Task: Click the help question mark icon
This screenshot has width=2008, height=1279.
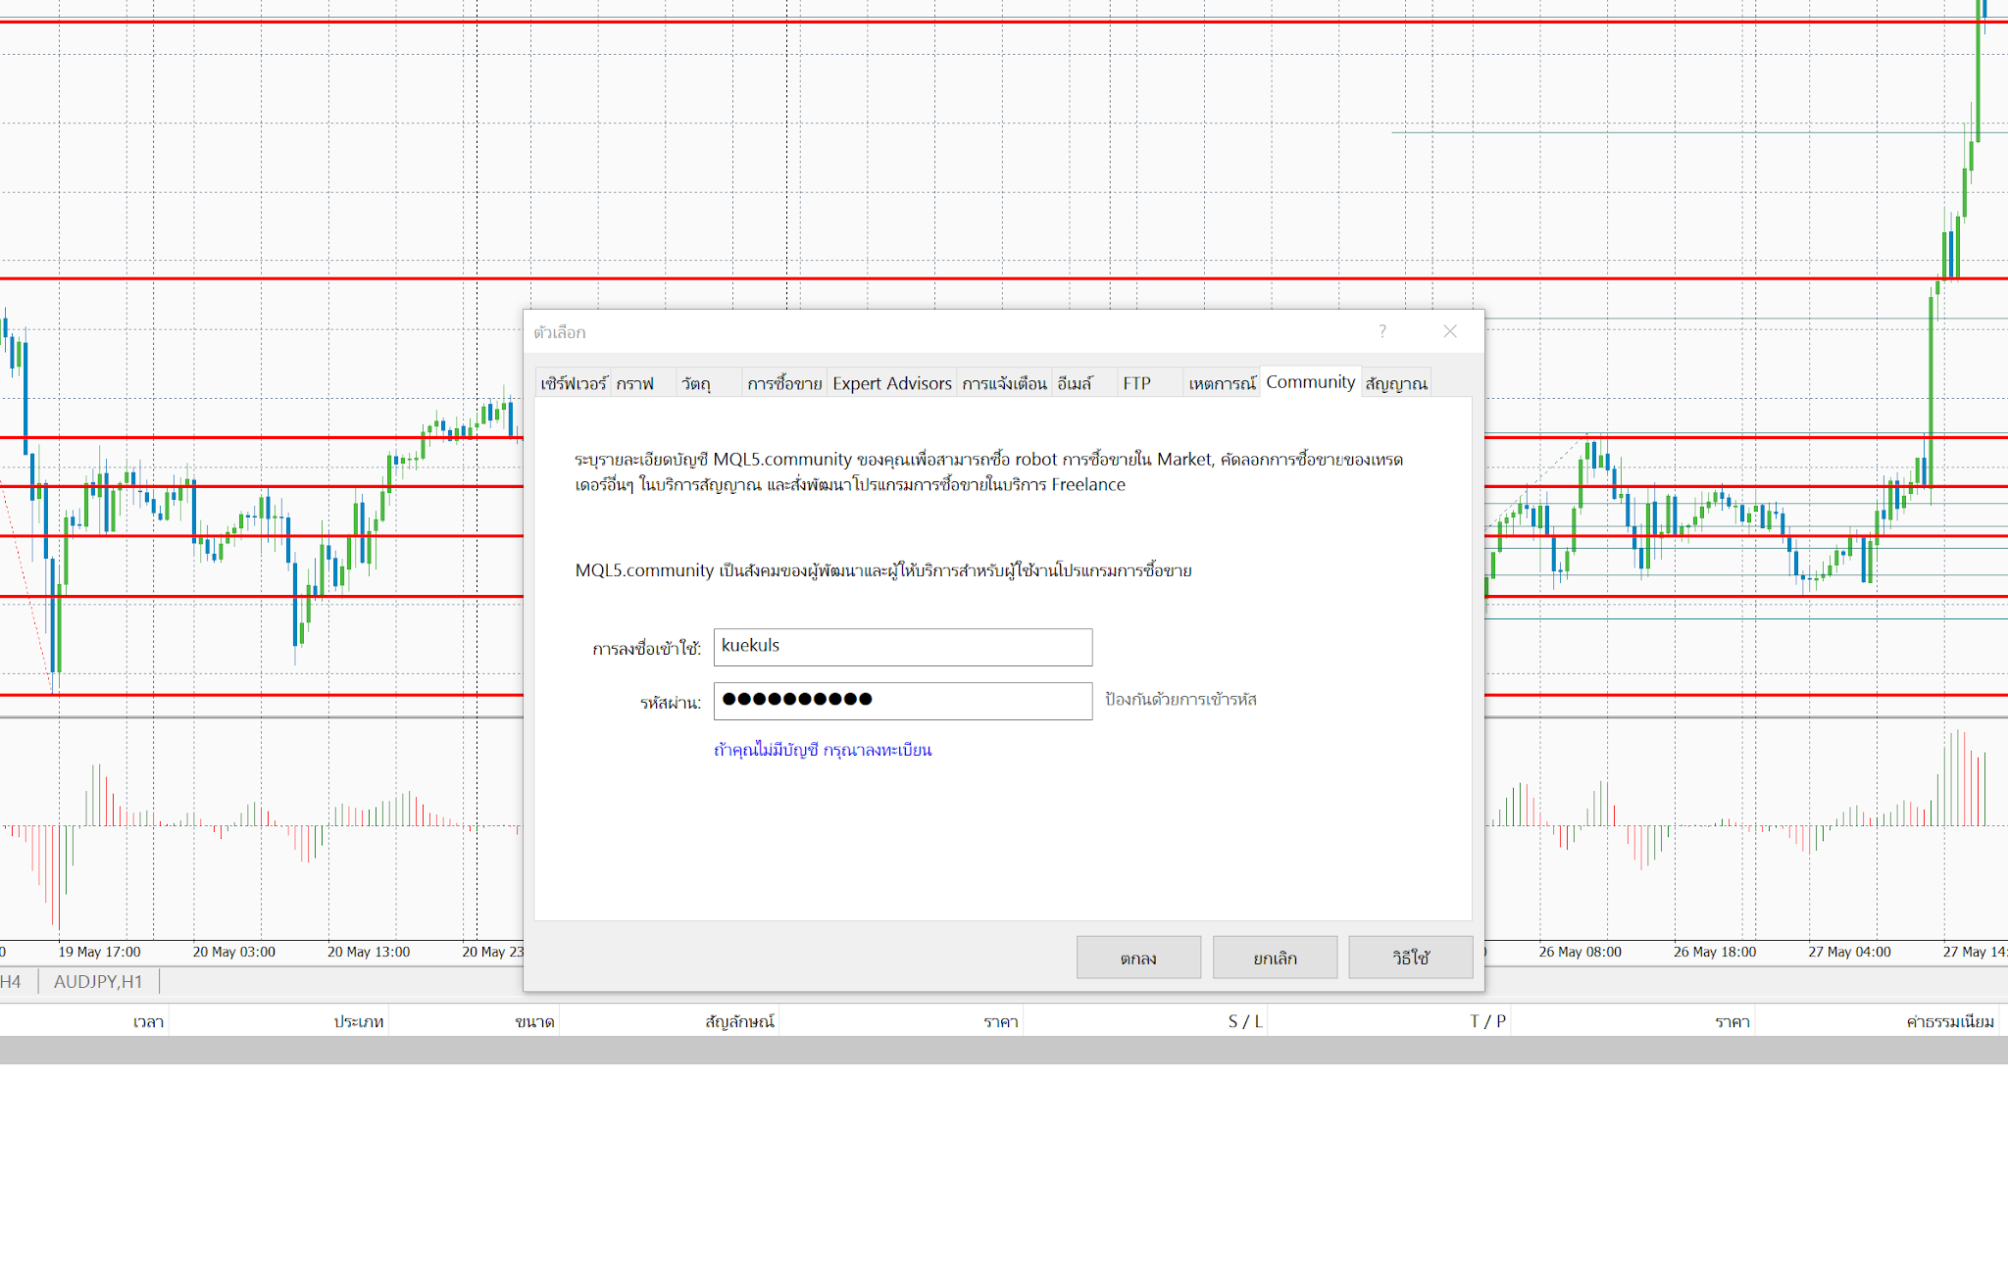Action: pos(1382,331)
